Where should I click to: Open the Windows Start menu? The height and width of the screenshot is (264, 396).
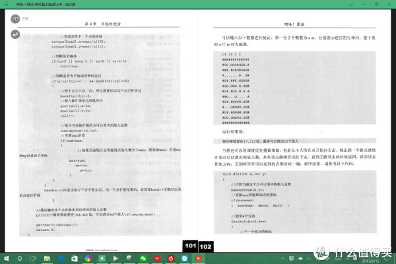click(7, 259)
